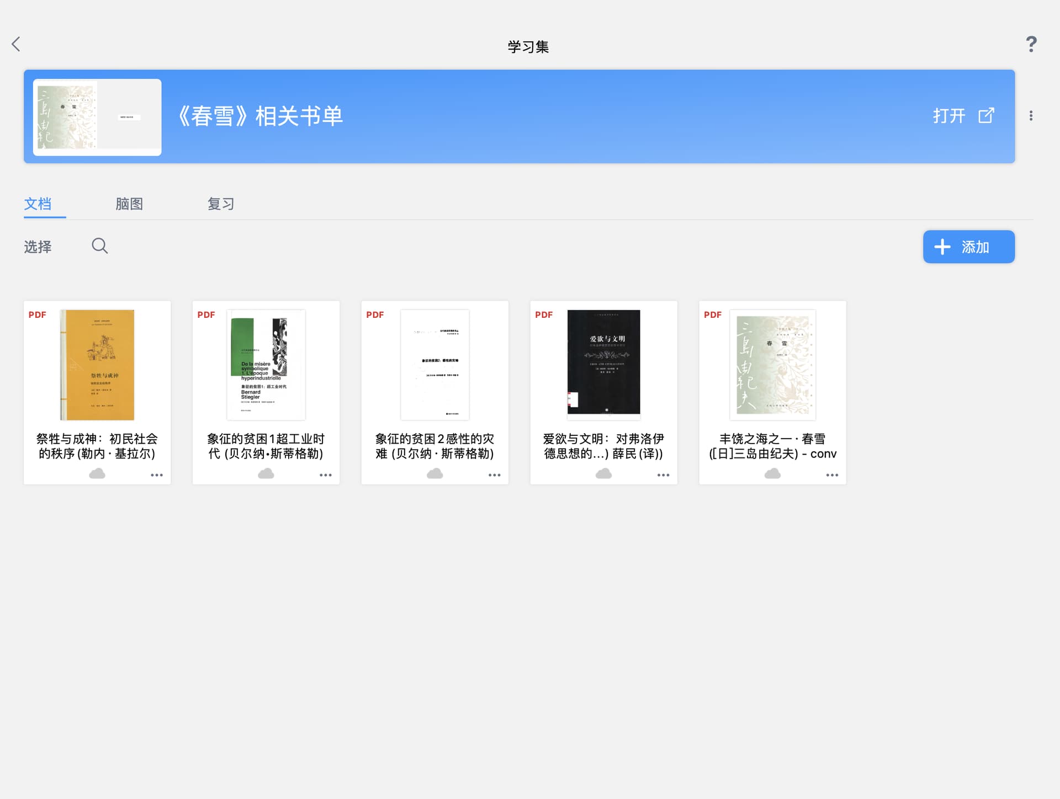Switch to the 复习 tab
Viewport: 1060px width, 799px height.
(x=221, y=204)
